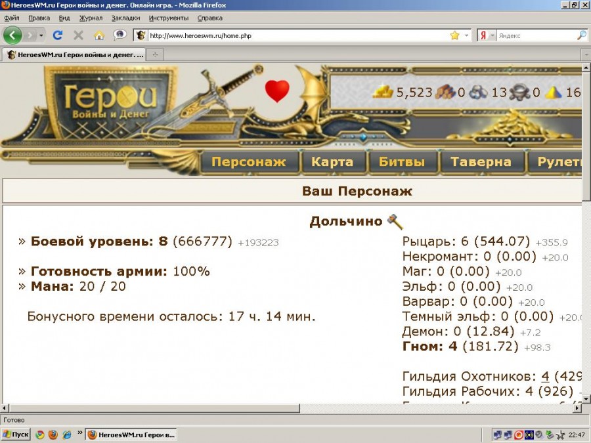Click the mercury cauldron resource icon
This screenshot has height=443, width=591.
tap(519, 92)
